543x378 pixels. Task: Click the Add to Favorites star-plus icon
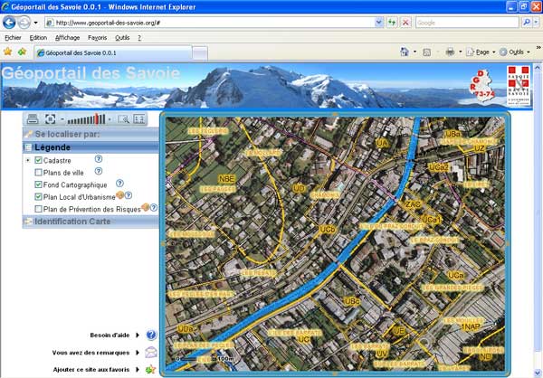(22, 52)
